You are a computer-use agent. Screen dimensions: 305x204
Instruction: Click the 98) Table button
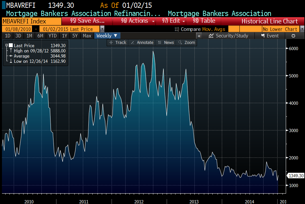point(204,21)
